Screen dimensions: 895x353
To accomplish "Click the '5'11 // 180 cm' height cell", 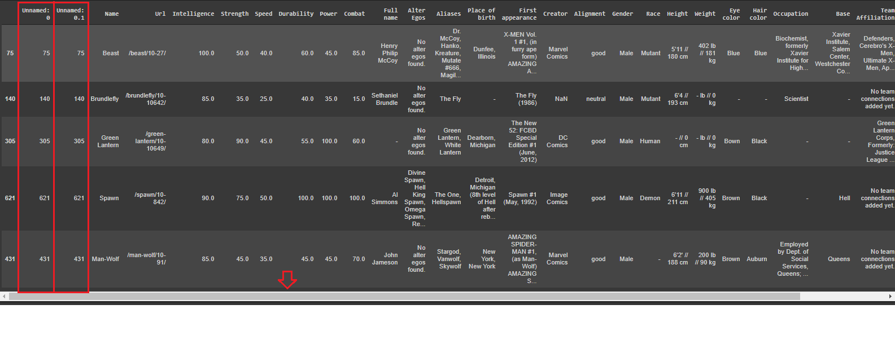I will [x=678, y=53].
